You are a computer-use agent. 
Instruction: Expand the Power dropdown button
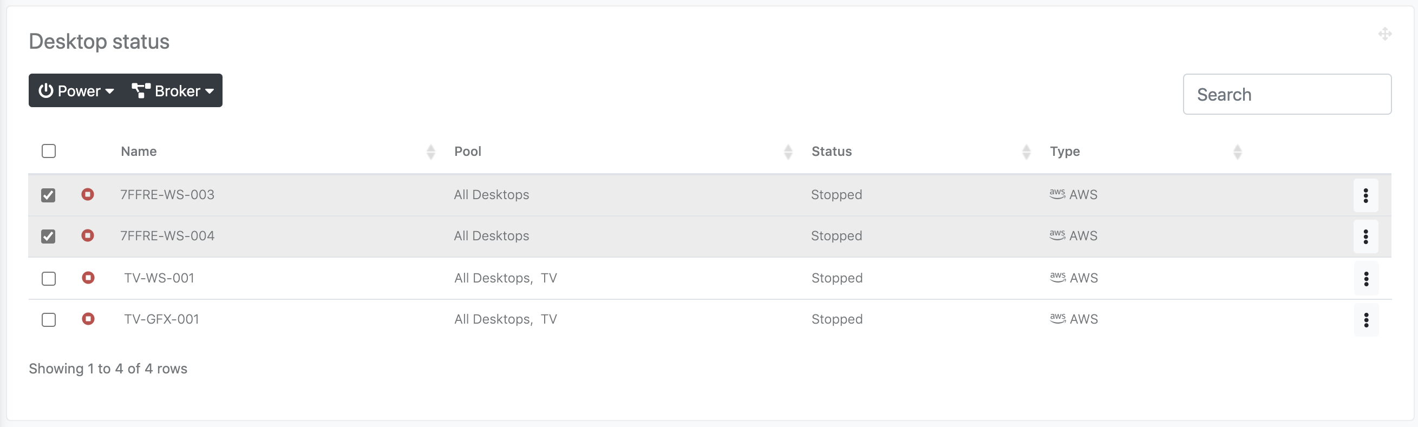76,91
